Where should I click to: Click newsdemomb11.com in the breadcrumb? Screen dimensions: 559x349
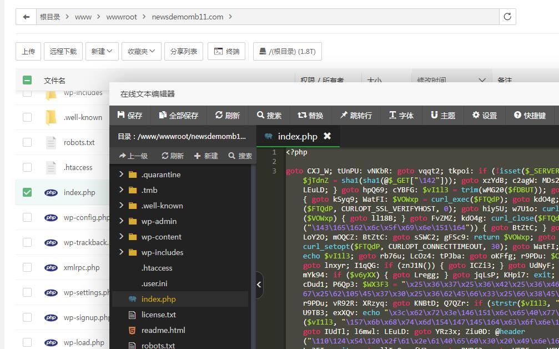(x=188, y=17)
